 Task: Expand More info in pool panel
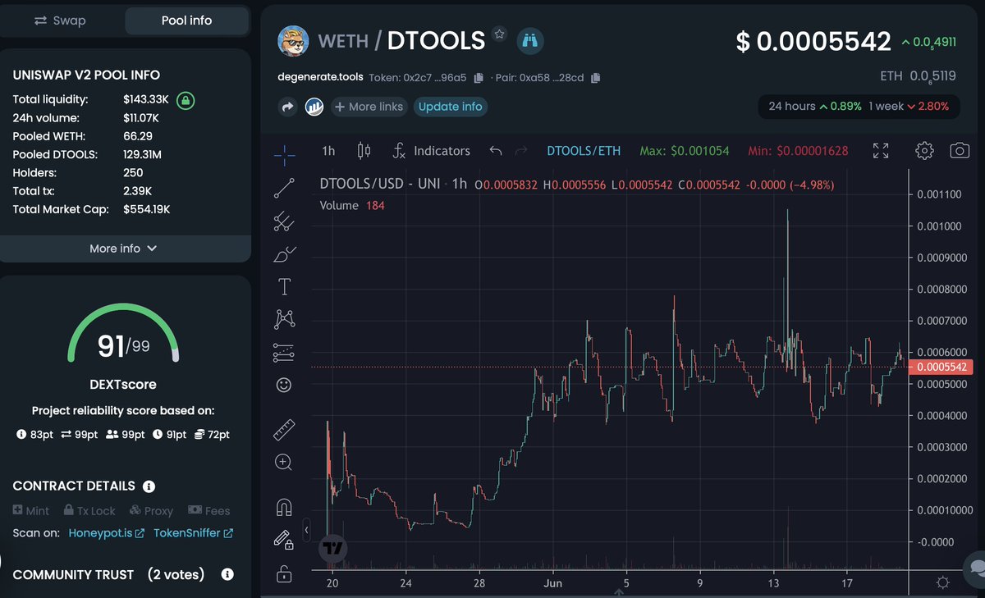pos(123,249)
